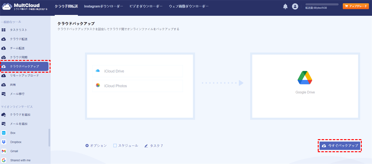Screen dimensions: 372x164
Task: Click the タスクリスト grid icon
Action: tap(4, 30)
